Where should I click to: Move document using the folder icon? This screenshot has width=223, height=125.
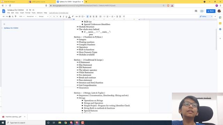tap(30, 10)
